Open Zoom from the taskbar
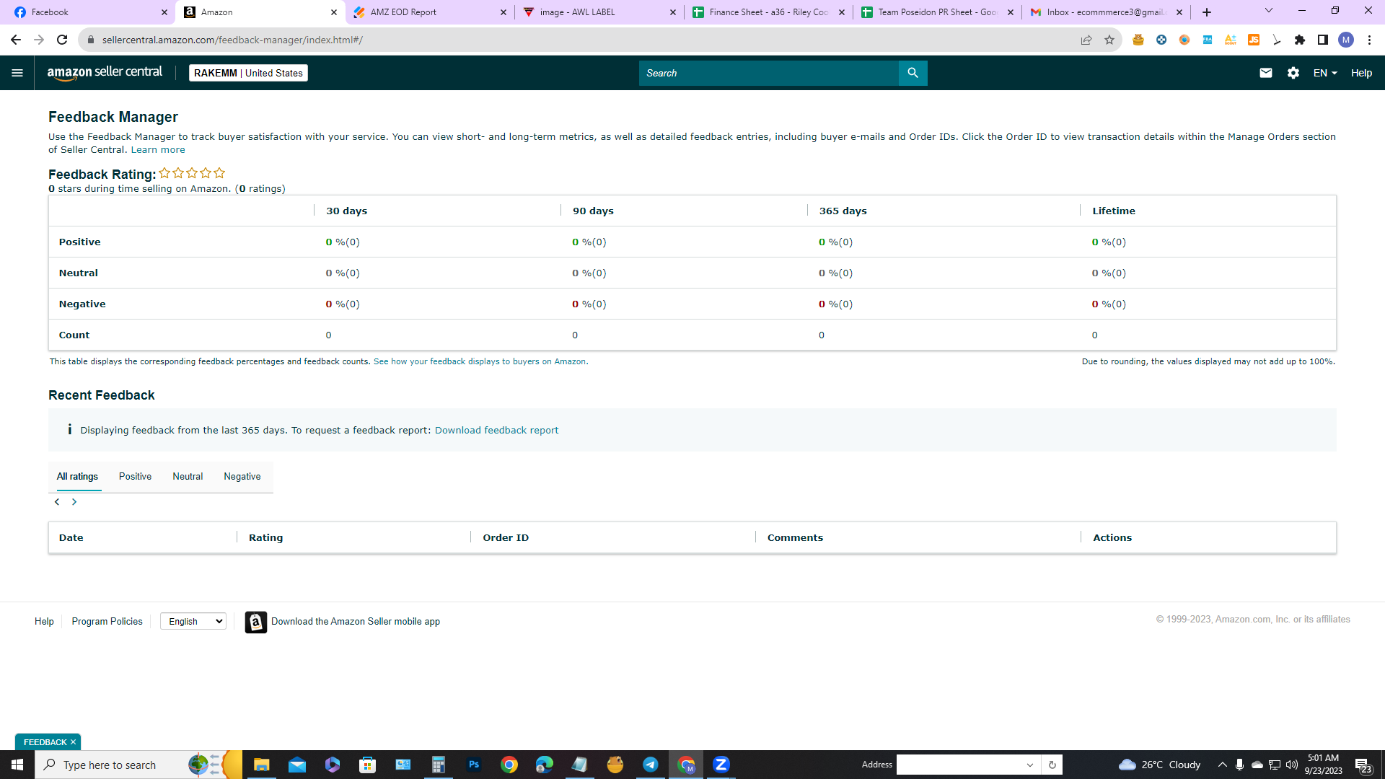This screenshot has height=779, width=1385. 721,765
